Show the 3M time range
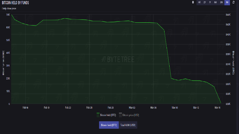Image resolution: width=239 pixels, height=134 pixels. tap(221, 2)
